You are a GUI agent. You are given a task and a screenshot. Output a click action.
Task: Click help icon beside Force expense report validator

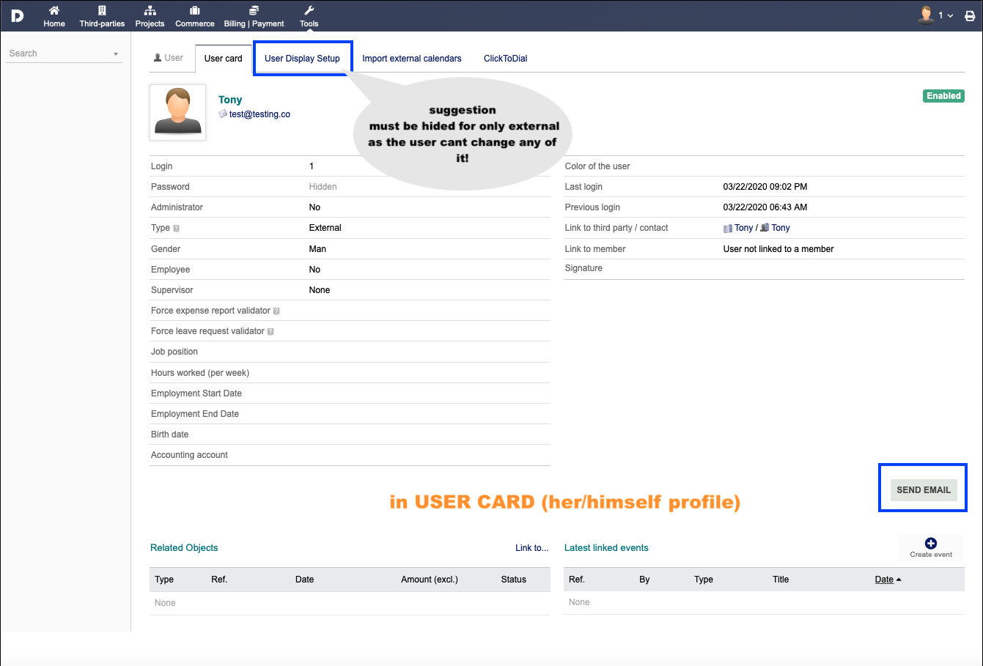pyautogui.click(x=276, y=311)
